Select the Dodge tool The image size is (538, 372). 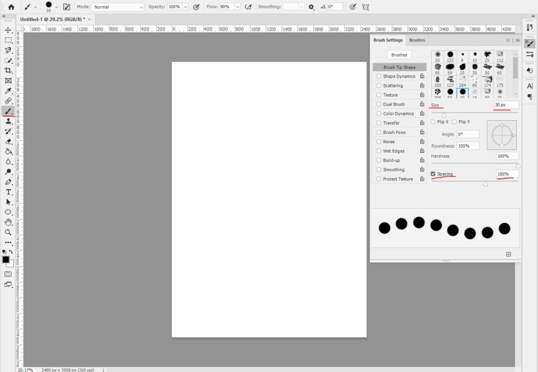click(8, 171)
